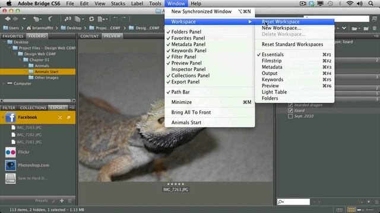Switch to the Filmstrip workspace
Image resolution: width=380 pixels, height=213 pixels.
point(294,61)
